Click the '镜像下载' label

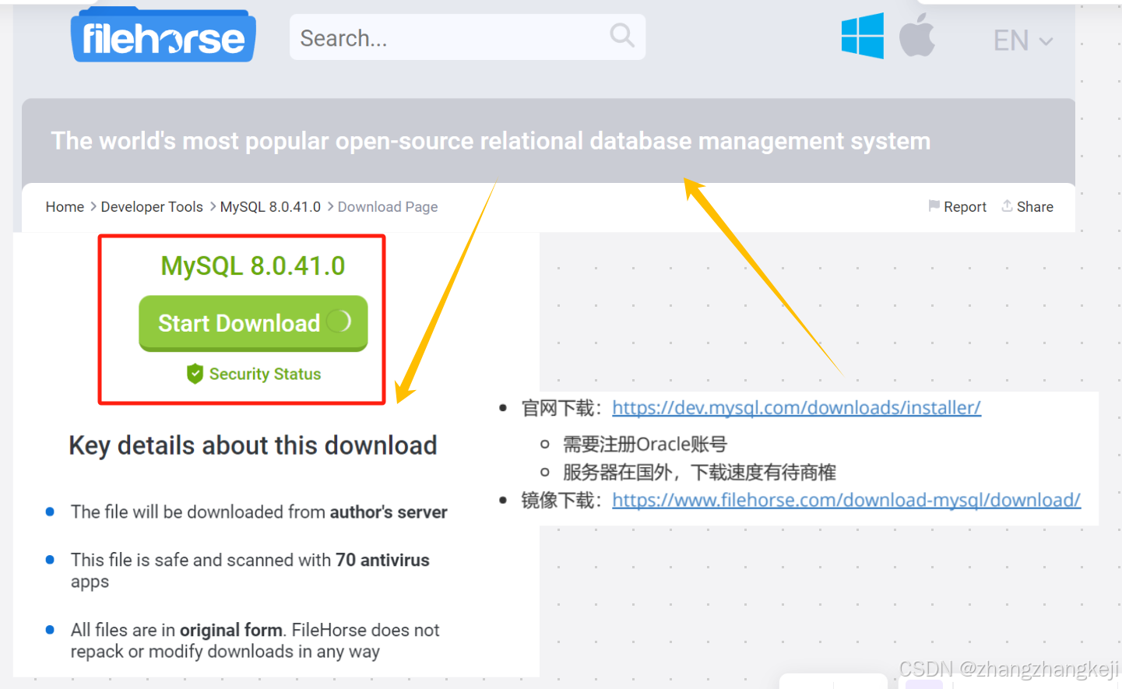pyautogui.click(x=561, y=500)
